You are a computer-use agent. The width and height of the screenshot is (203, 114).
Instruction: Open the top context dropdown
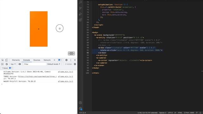tap(13, 64)
